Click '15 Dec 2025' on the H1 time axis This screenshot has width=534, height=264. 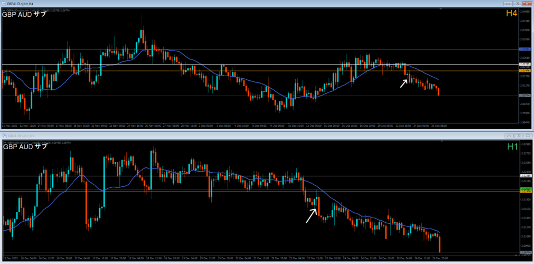coord(9,258)
